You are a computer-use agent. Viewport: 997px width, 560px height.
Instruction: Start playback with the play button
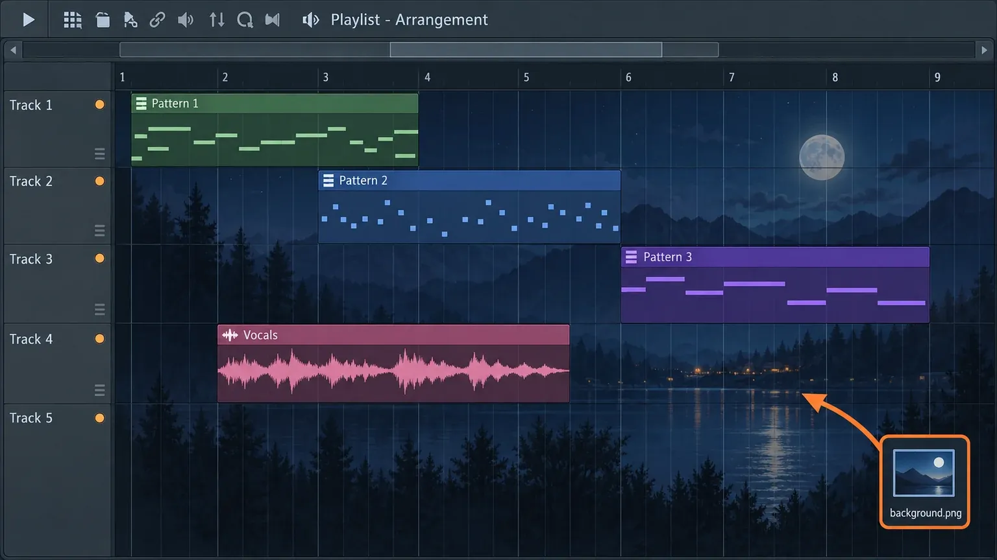(28, 20)
